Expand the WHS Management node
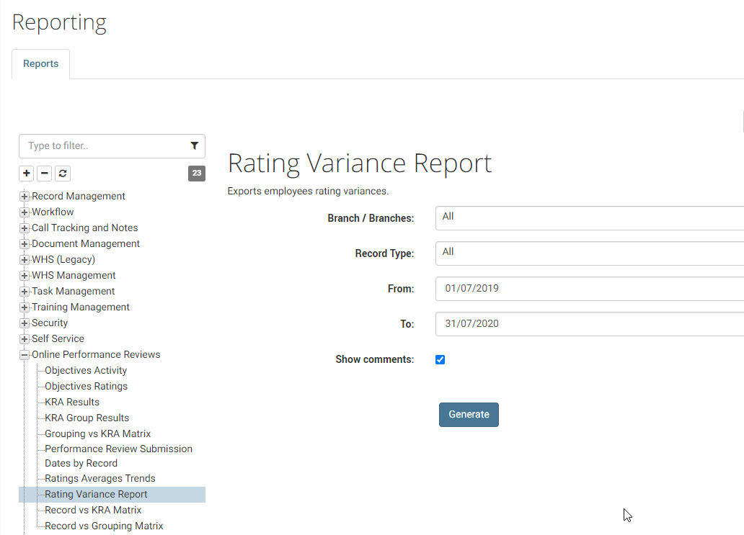The image size is (744, 535). pyautogui.click(x=25, y=275)
